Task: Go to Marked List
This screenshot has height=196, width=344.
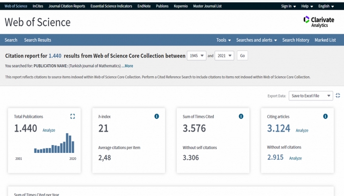Action: (x=325, y=40)
